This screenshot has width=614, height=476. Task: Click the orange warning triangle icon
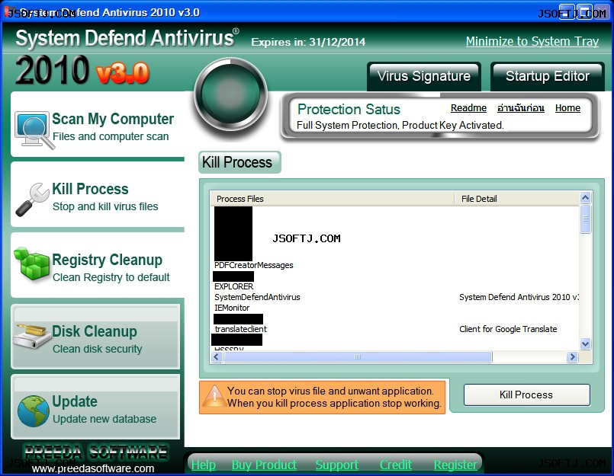214,396
